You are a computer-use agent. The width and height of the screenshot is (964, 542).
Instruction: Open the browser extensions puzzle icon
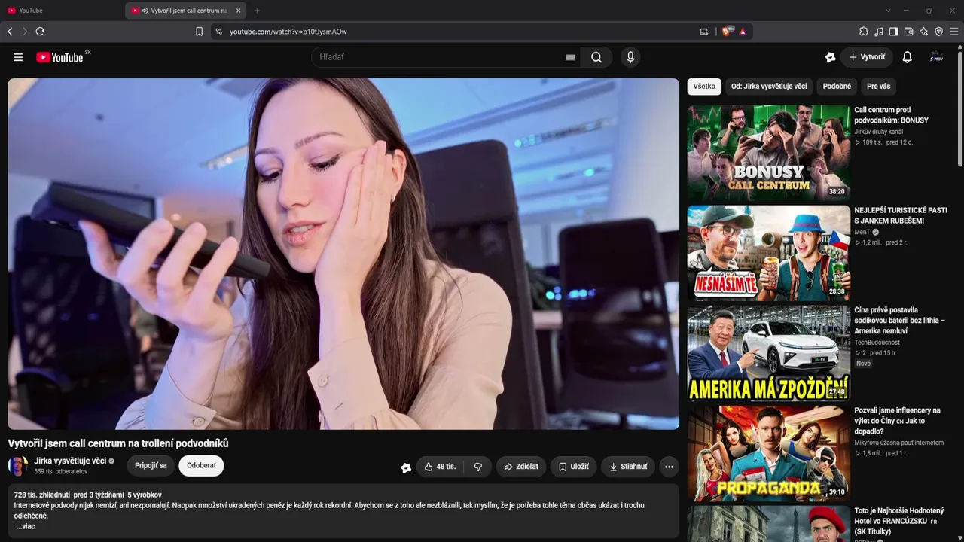coord(864,32)
